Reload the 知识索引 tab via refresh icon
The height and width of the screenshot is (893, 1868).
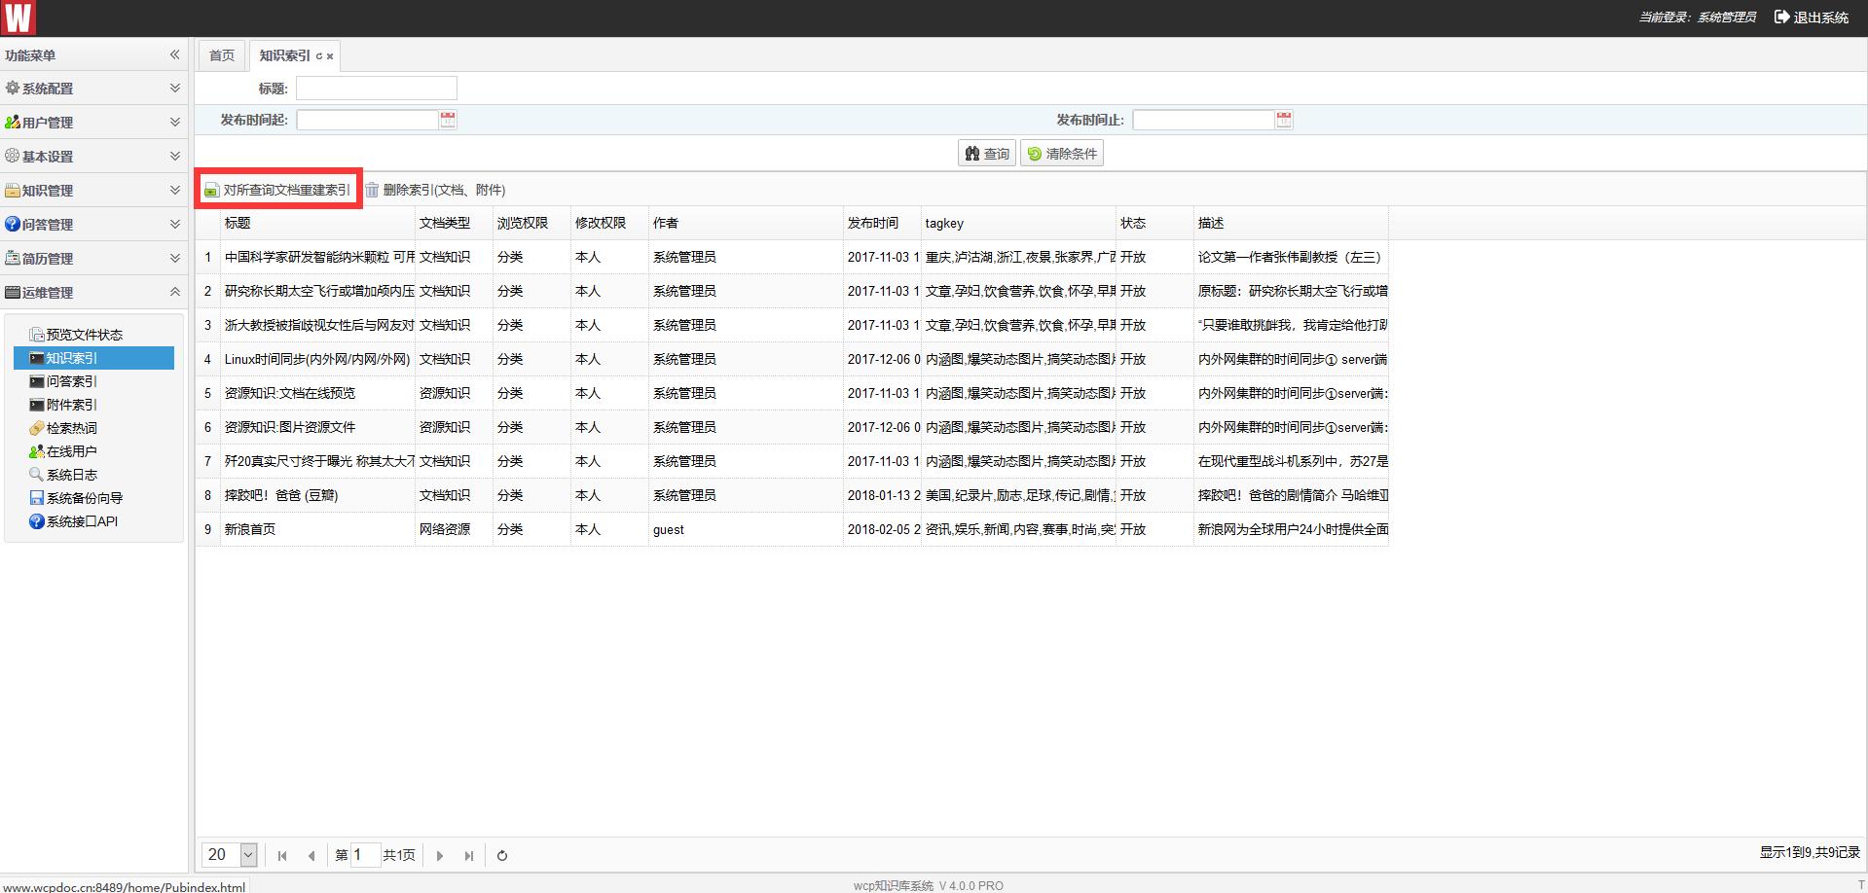[319, 56]
